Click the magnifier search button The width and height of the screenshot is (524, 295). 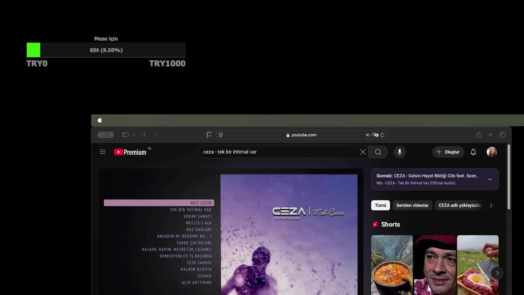378,152
